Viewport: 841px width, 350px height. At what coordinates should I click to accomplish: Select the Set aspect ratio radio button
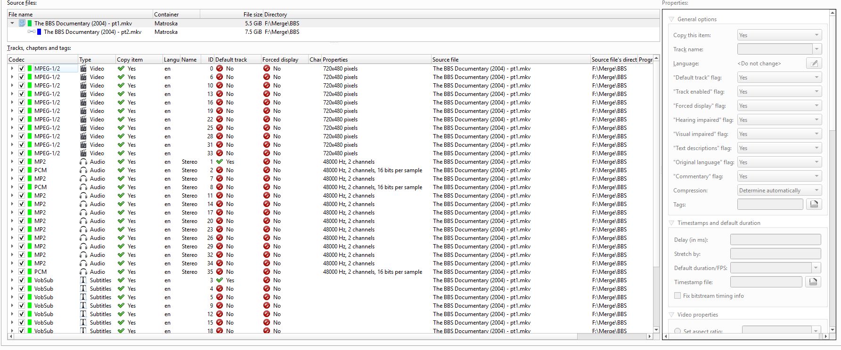(x=678, y=331)
